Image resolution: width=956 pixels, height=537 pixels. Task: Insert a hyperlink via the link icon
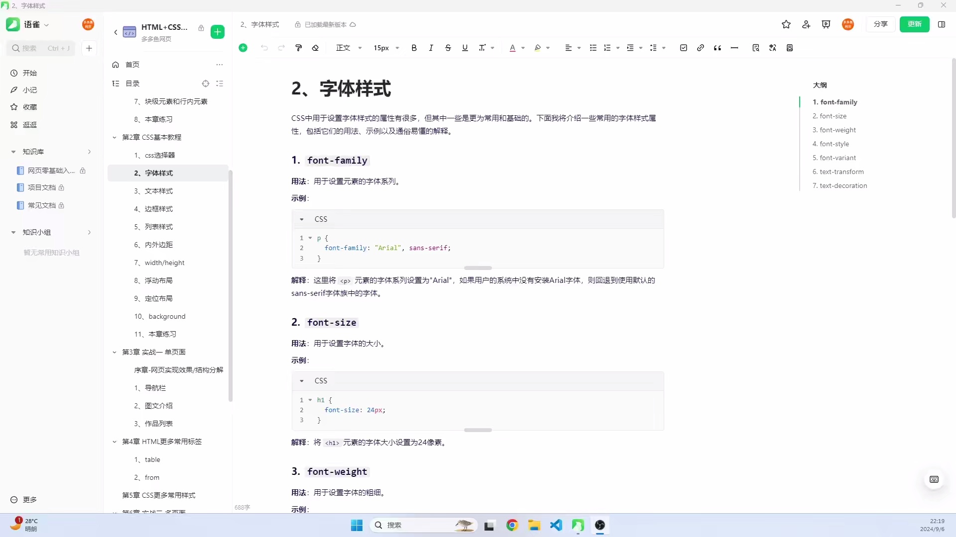pyautogui.click(x=701, y=48)
